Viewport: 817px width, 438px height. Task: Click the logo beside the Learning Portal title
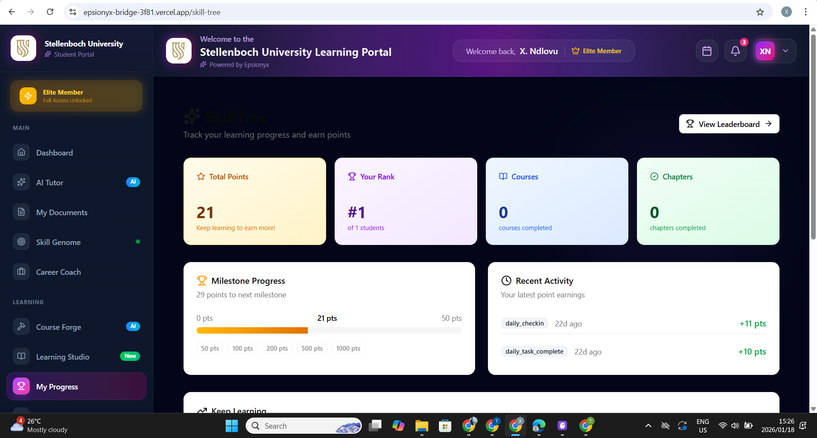click(179, 51)
